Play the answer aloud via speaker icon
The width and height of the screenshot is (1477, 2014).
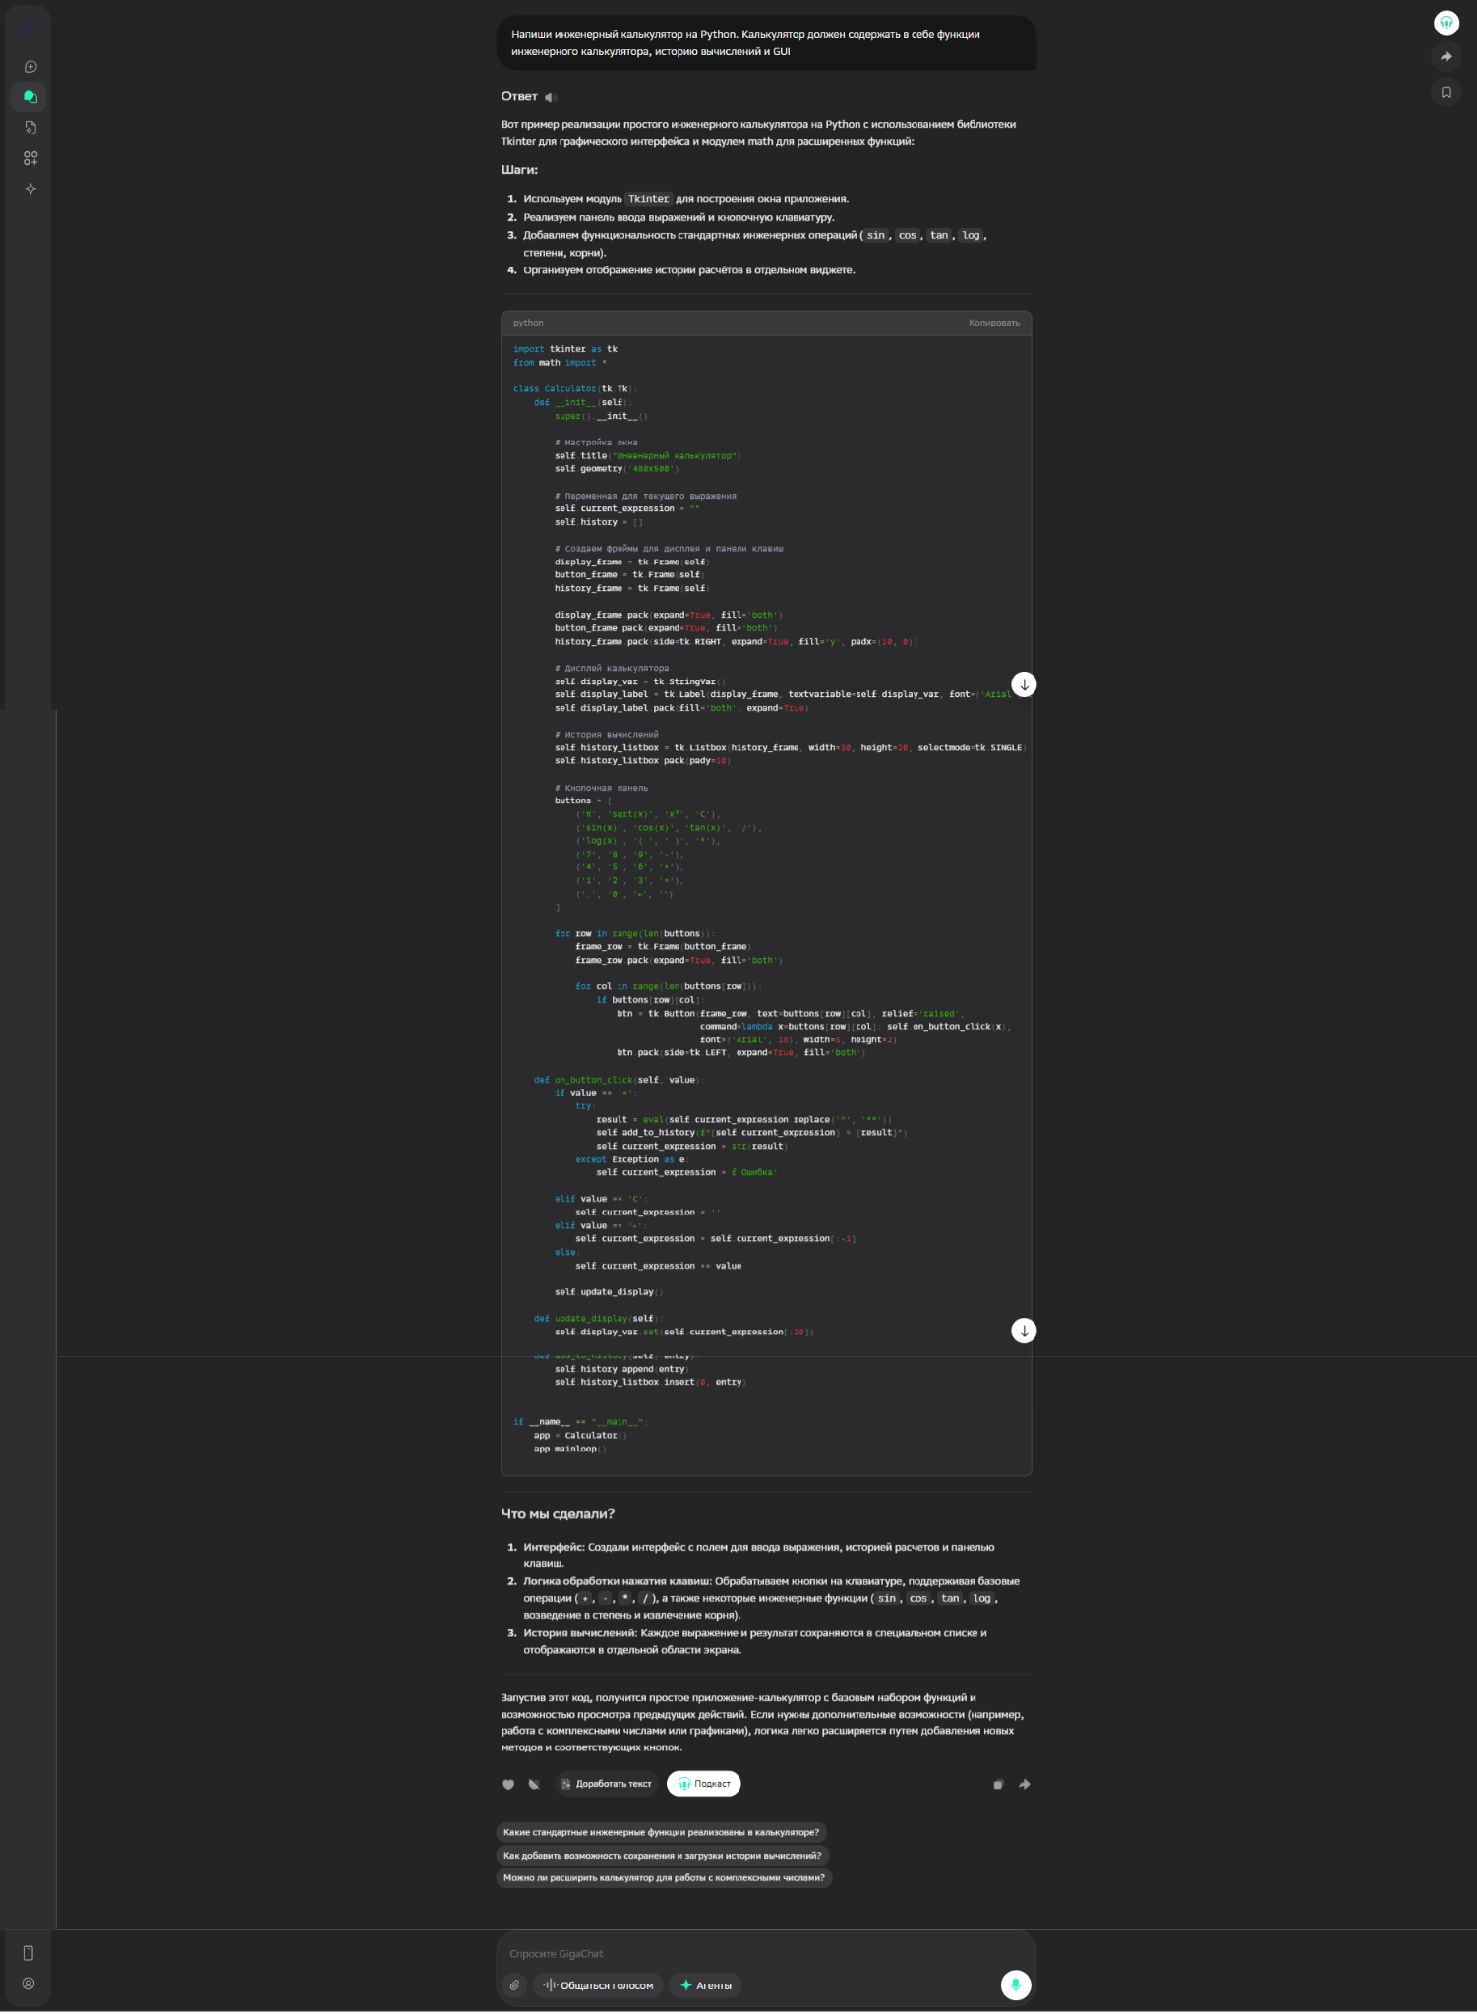pyautogui.click(x=551, y=97)
